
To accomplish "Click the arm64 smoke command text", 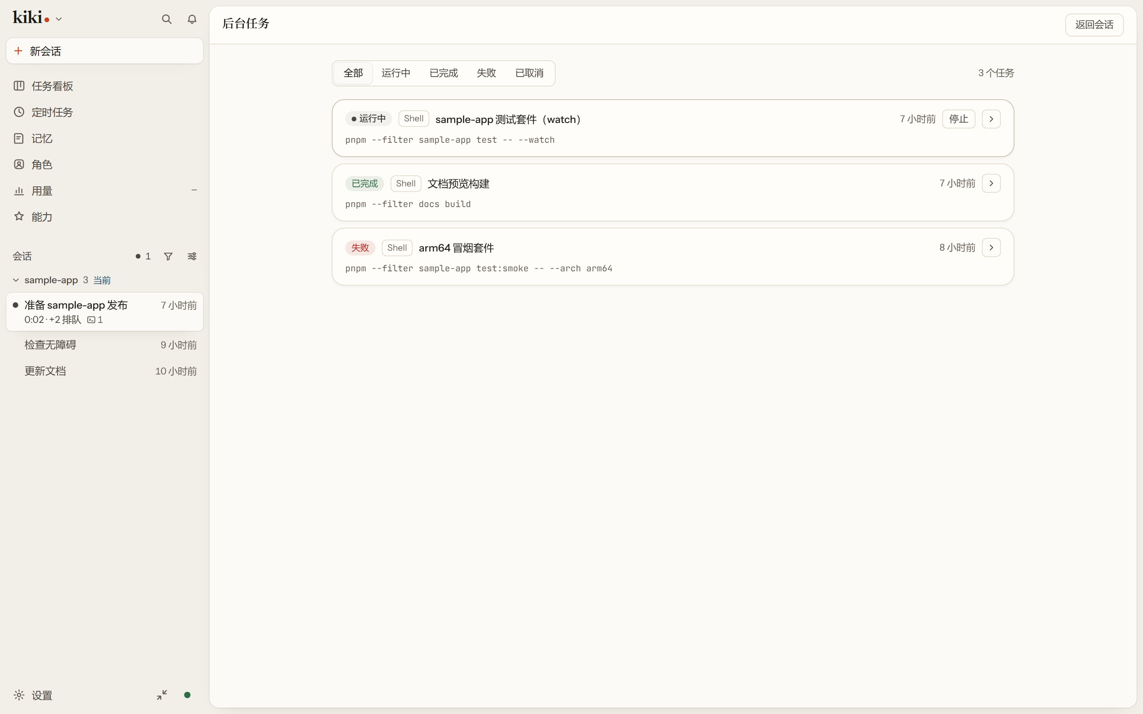I will [x=479, y=268].
